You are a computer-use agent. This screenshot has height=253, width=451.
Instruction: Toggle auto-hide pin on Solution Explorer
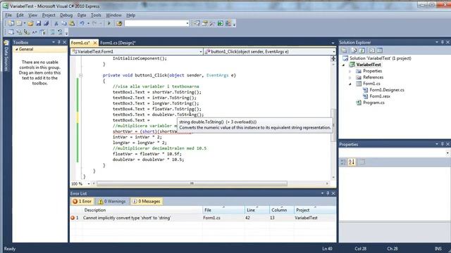coord(443,42)
